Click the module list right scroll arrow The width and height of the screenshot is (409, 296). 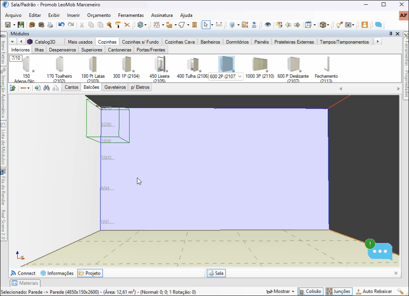pos(398,89)
